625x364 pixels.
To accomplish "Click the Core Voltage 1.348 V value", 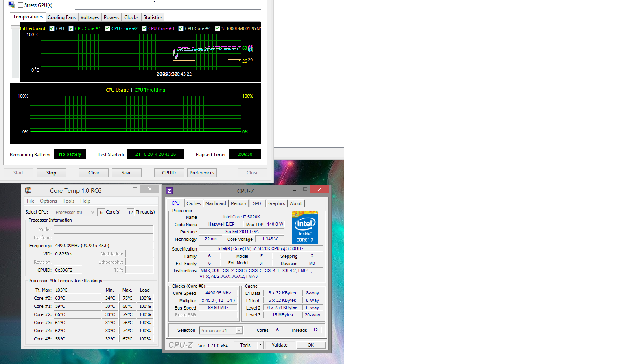I will pyautogui.click(x=270, y=239).
